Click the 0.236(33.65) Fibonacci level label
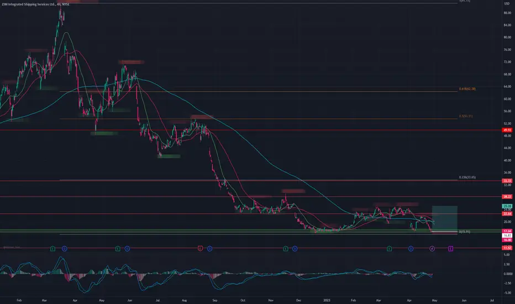The image size is (515, 304). pyautogui.click(x=467, y=177)
